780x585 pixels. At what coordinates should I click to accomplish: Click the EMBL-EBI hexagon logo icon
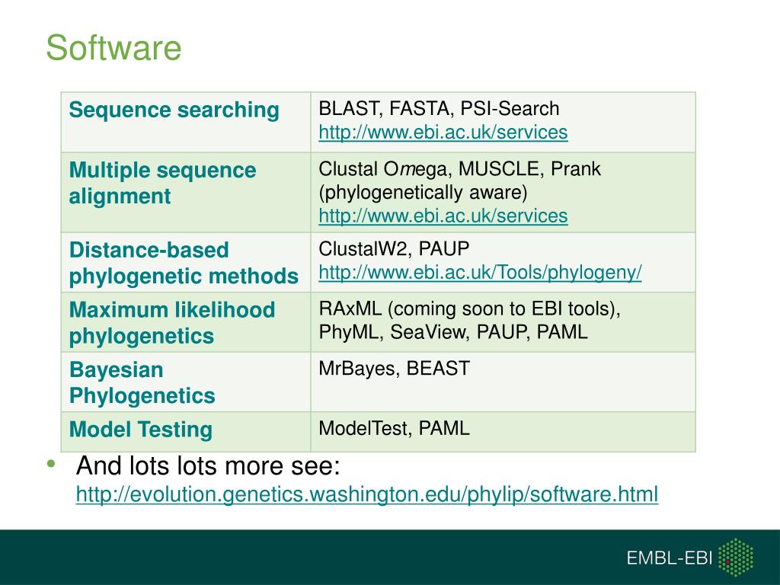[x=737, y=557]
